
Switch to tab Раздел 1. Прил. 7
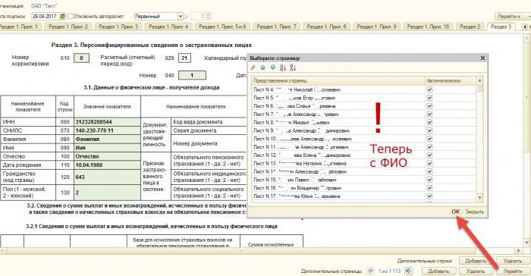(276, 27)
